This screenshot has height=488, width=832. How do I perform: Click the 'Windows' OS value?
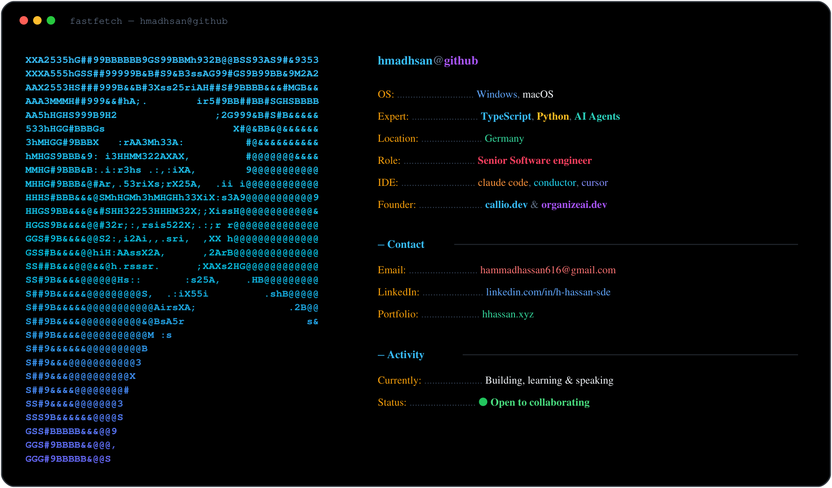click(497, 94)
